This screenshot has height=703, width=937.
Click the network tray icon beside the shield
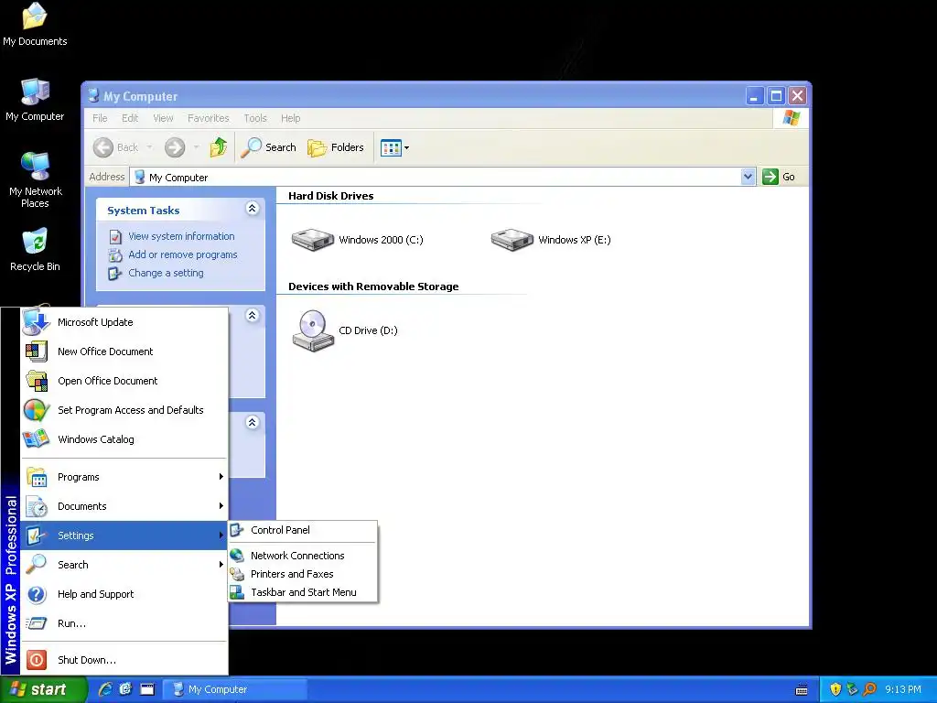point(852,689)
